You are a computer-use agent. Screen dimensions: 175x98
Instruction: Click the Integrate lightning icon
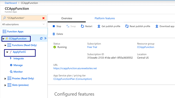pos(11,58)
